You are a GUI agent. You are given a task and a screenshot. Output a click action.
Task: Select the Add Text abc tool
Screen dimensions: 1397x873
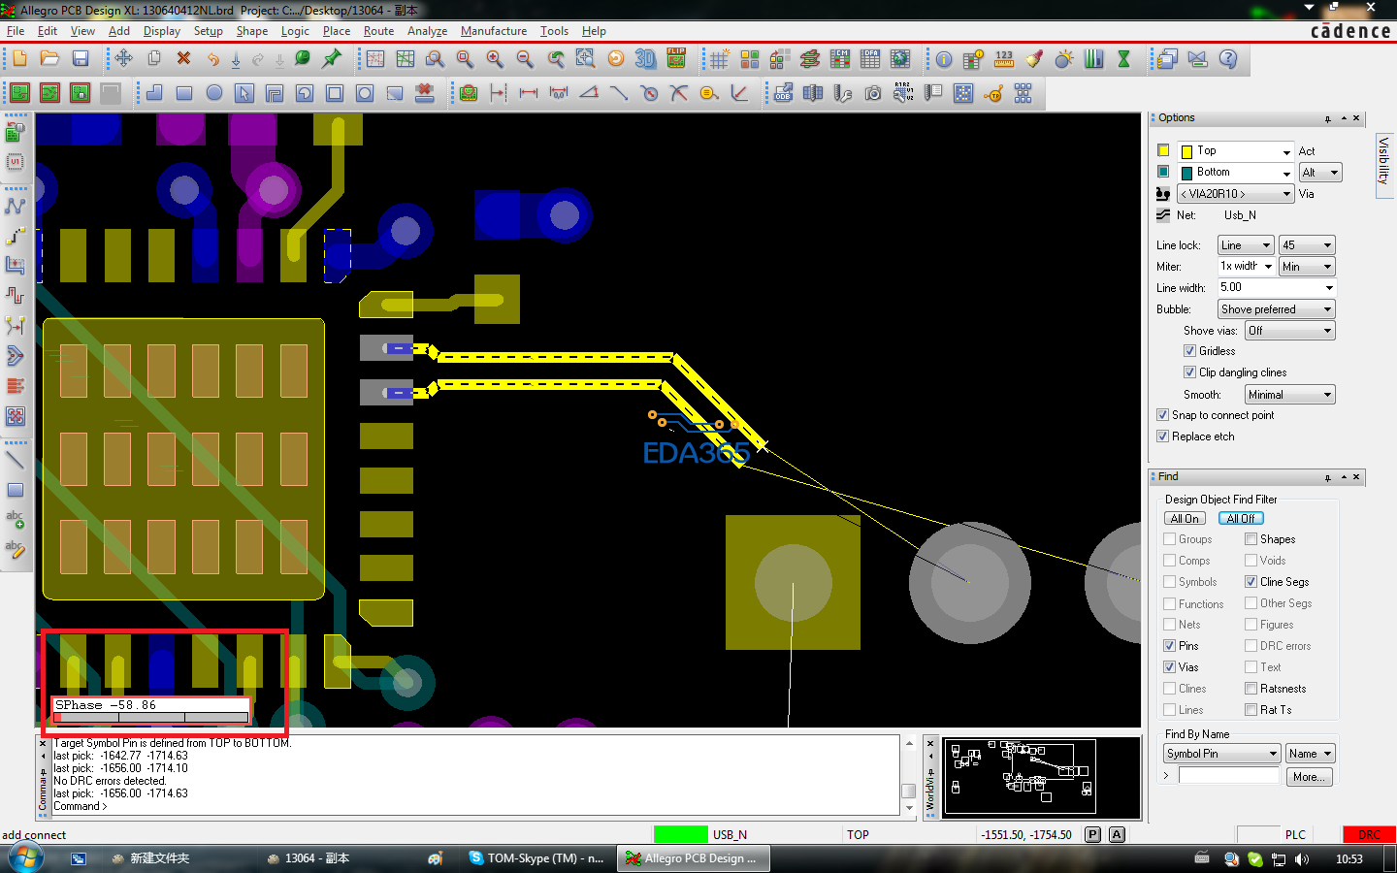[16, 520]
